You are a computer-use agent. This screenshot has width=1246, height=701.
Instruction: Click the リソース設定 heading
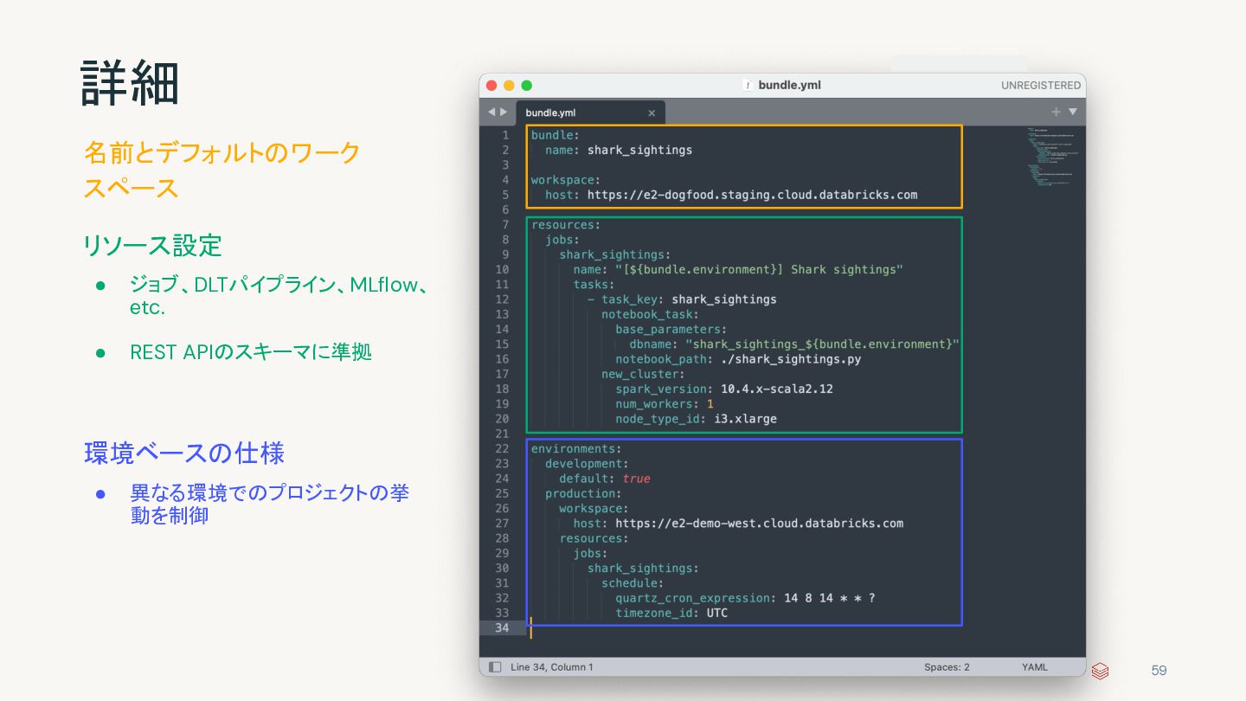pyautogui.click(x=152, y=246)
